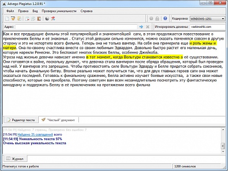Click the Paste clipboard icon
The image size is (228, 171).
(39, 19)
